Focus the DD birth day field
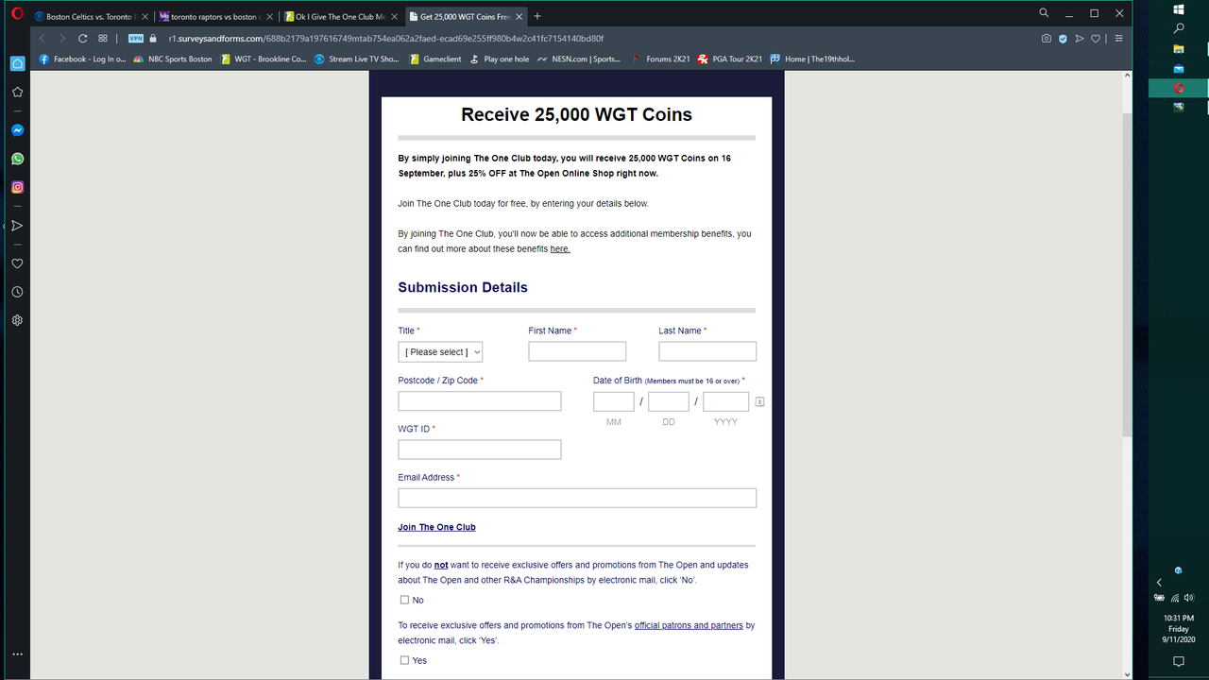The image size is (1209, 680). pyautogui.click(x=669, y=401)
